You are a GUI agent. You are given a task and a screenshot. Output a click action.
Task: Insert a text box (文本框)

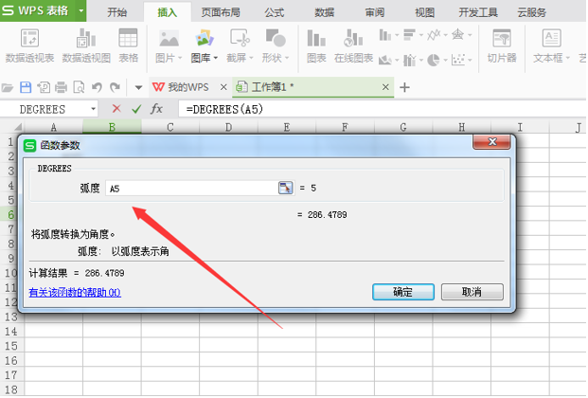tap(551, 45)
